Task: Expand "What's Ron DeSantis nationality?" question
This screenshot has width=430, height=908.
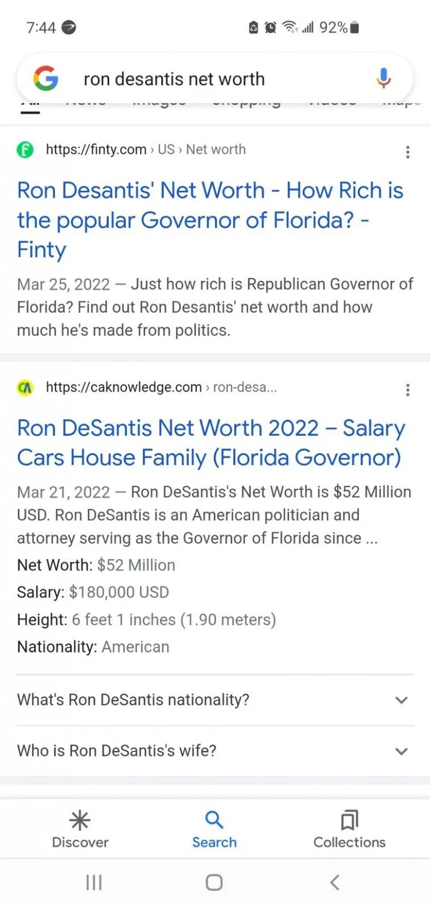Action: [x=215, y=700]
